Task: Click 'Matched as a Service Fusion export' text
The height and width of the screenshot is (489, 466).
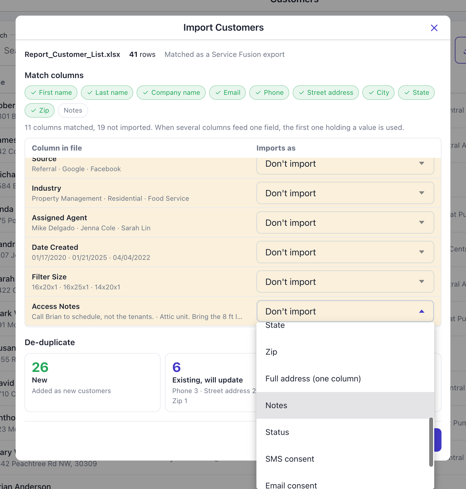Action: point(225,54)
